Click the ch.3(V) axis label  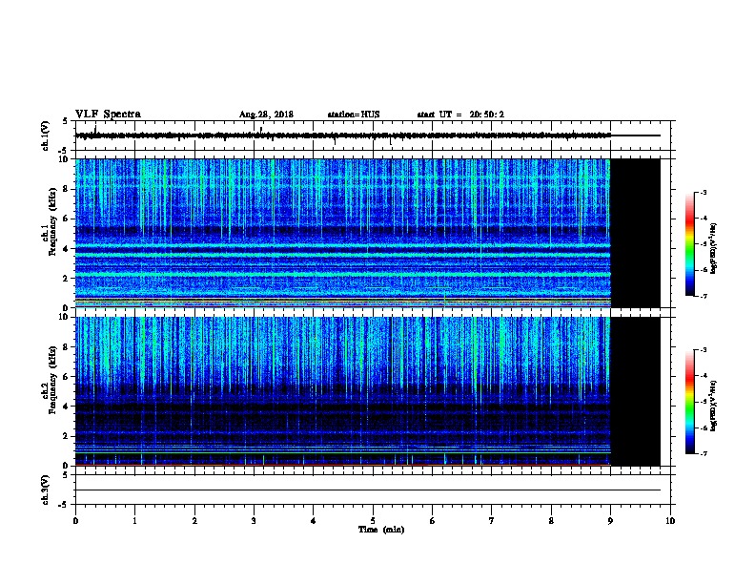click(x=45, y=490)
